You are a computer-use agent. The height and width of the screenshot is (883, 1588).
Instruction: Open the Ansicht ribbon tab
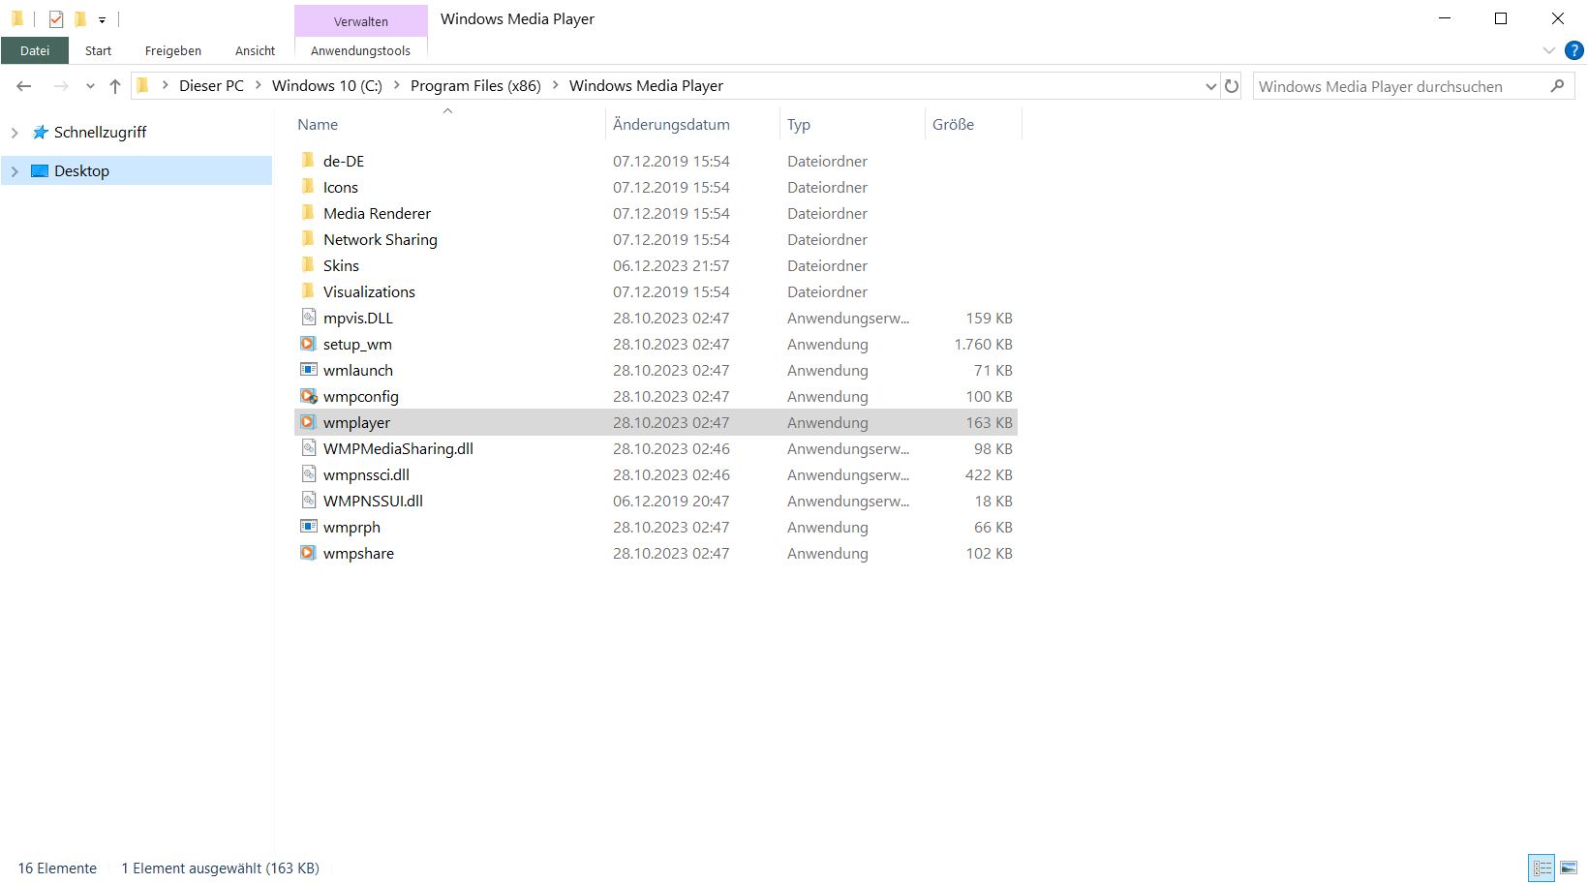coord(256,50)
